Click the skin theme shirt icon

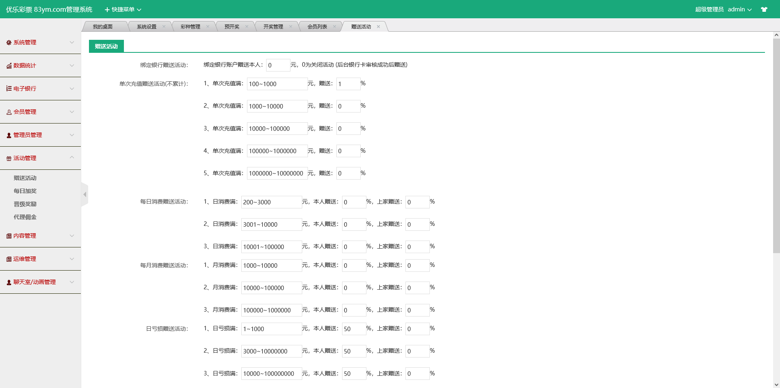point(764,9)
